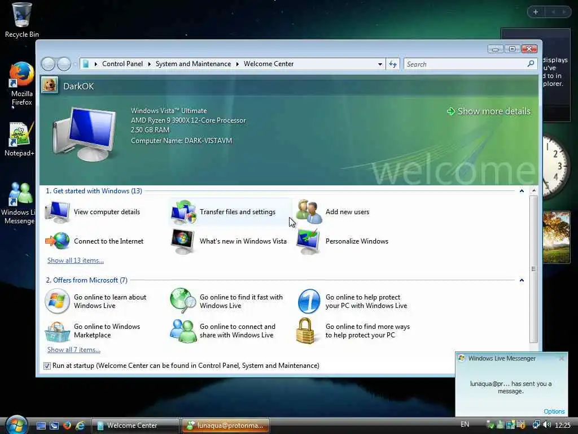Click Show Desktop in the quick launch
578x434 pixels.
pos(41,426)
